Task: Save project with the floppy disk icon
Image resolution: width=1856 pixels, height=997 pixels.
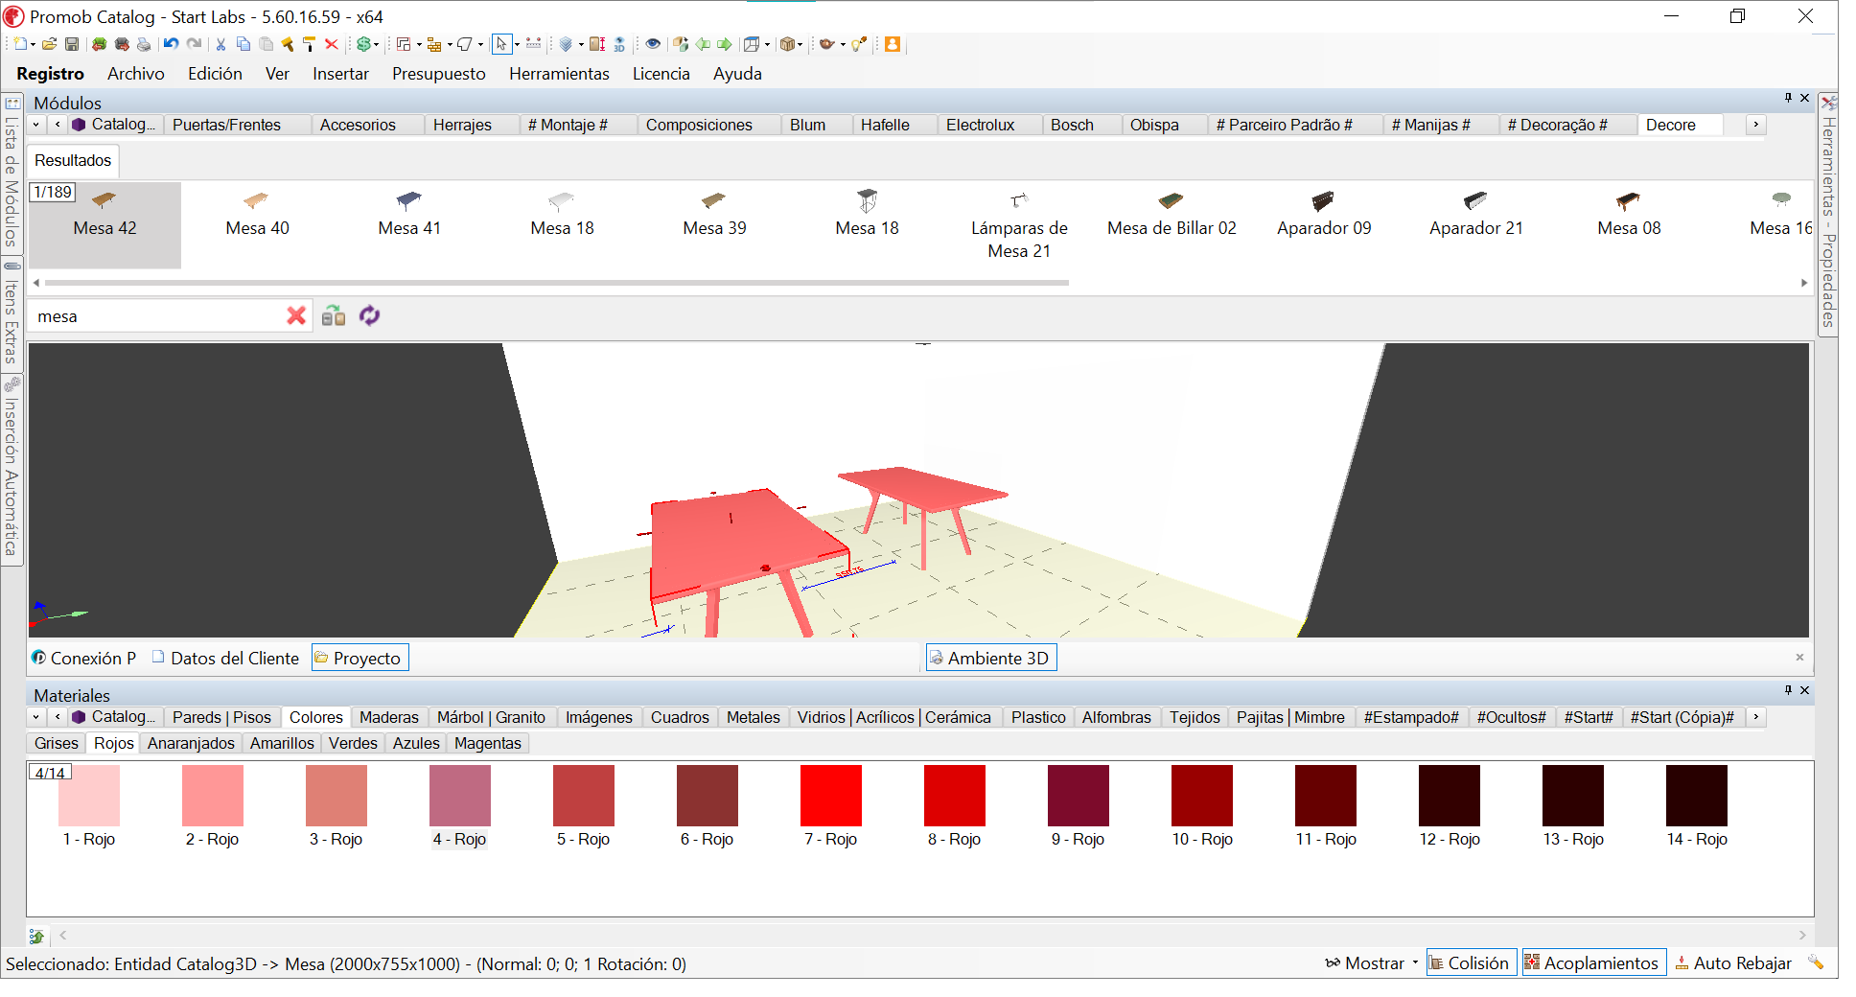Action: [x=72, y=44]
